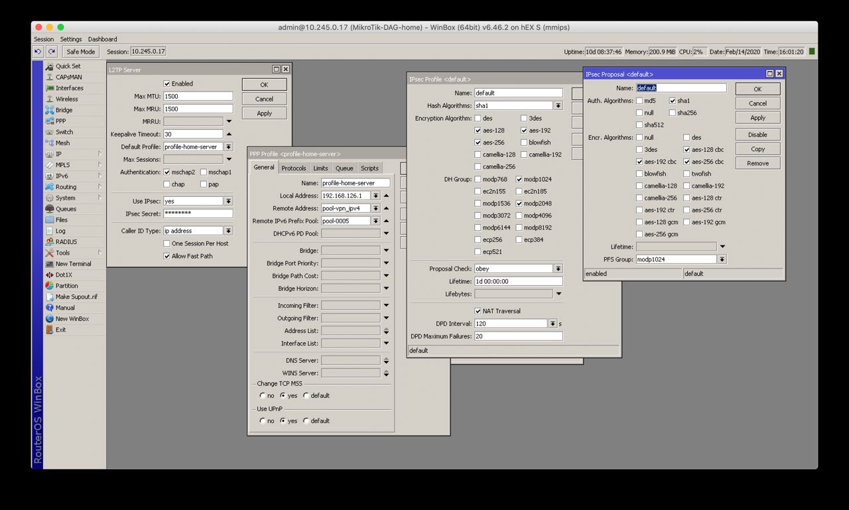Viewport: 849px width, 510px height.
Task: Toggle aes-256 cbc in IPsec Proposal
Action: (x=687, y=162)
